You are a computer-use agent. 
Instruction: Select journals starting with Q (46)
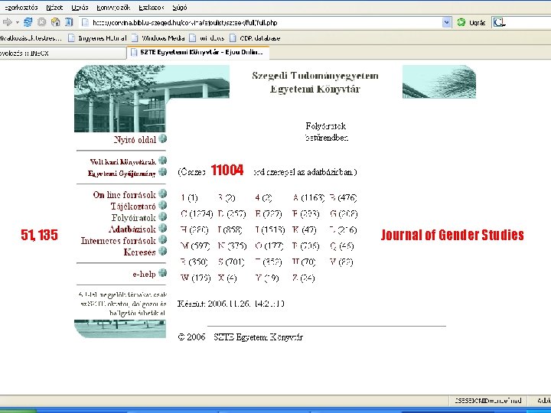point(342,246)
